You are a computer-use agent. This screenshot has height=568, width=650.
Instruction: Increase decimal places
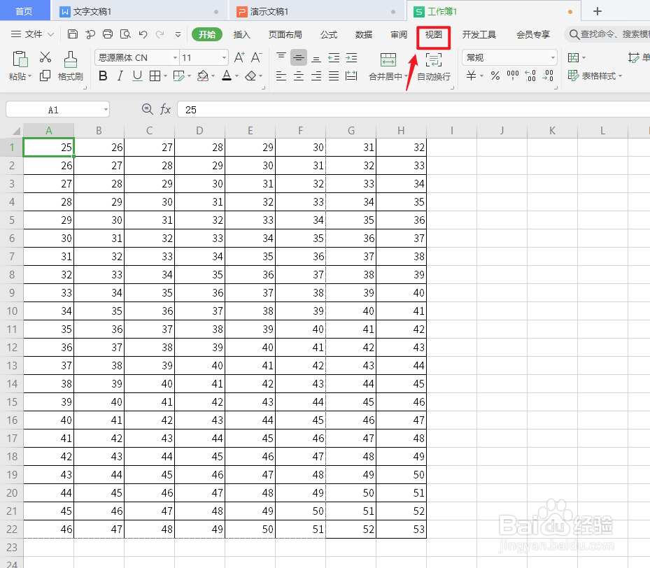click(x=530, y=76)
